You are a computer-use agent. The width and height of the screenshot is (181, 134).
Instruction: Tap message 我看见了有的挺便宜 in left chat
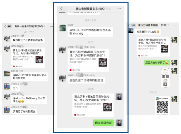point(24,112)
